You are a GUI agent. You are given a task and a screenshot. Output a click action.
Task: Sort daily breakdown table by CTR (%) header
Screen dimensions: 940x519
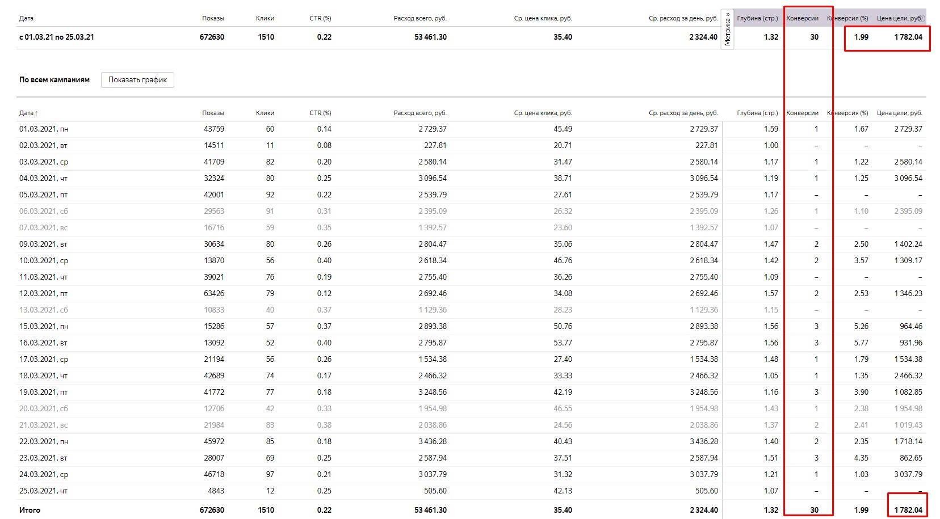coord(320,113)
